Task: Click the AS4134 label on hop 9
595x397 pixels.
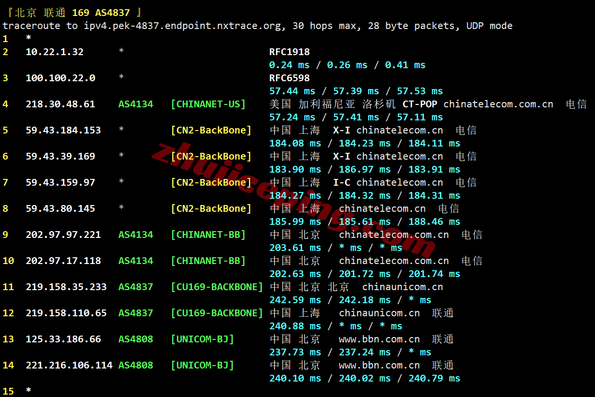Action: (136, 235)
